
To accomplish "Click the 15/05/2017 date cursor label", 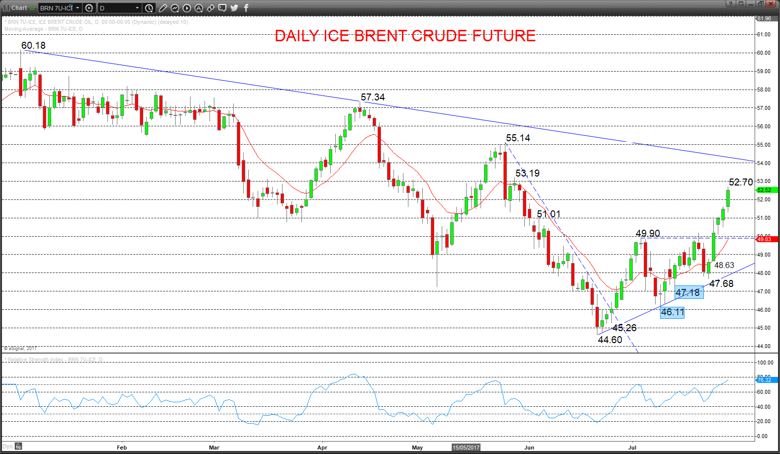I will [466, 448].
